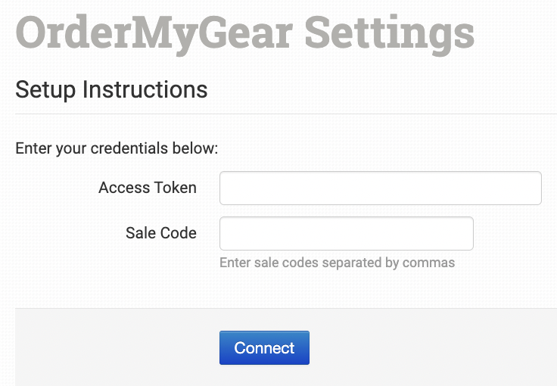This screenshot has width=557, height=386.
Task: Submit the credentials with the blue button
Action: click(264, 347)
